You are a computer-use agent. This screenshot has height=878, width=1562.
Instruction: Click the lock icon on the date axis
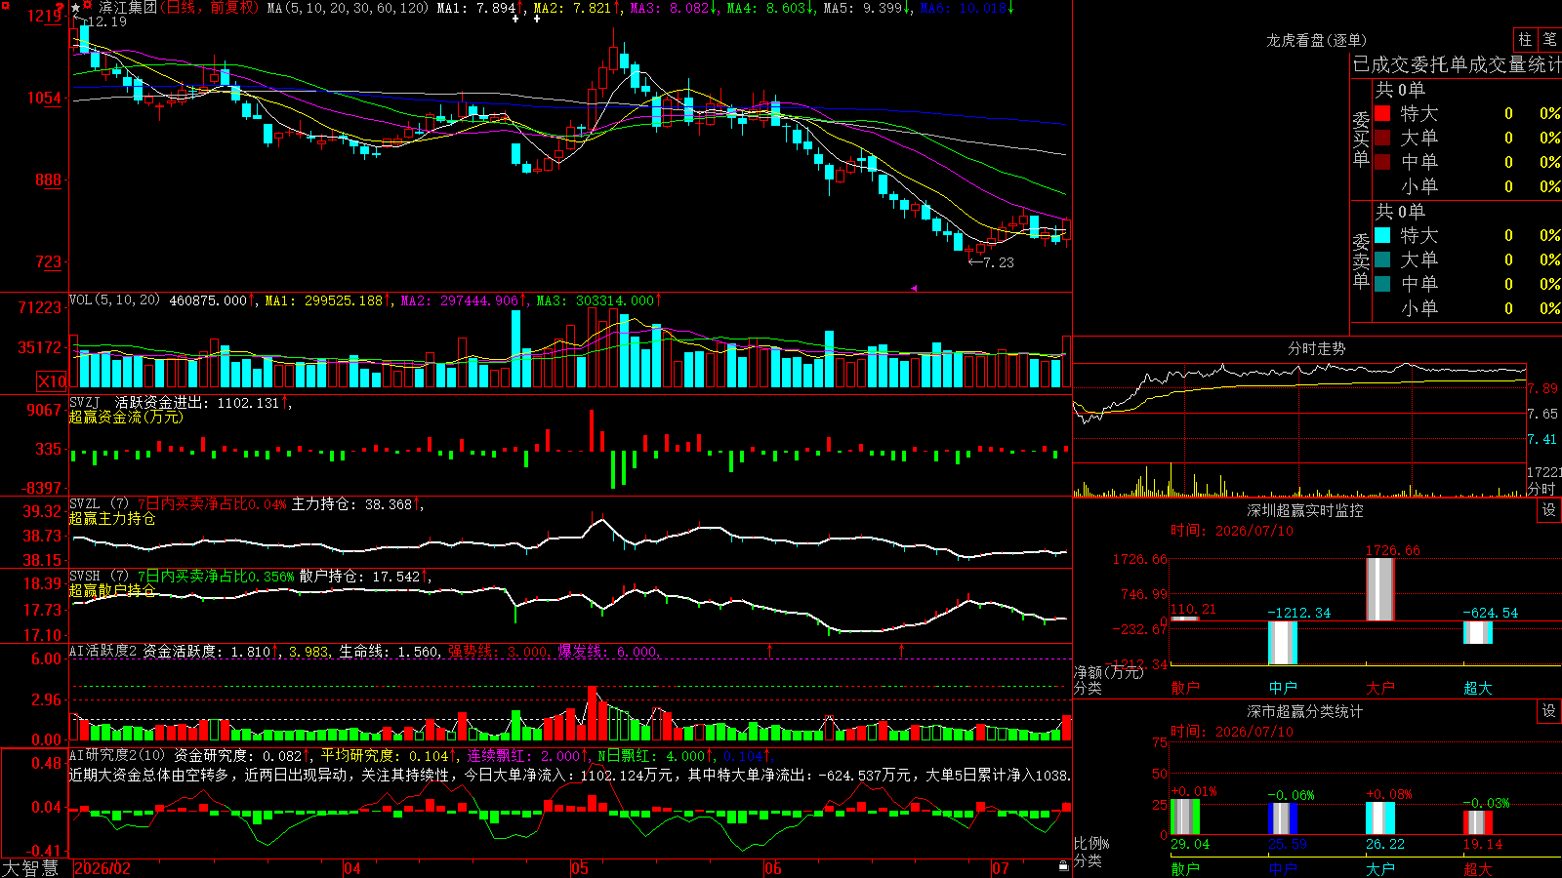tap(1063, 866)
